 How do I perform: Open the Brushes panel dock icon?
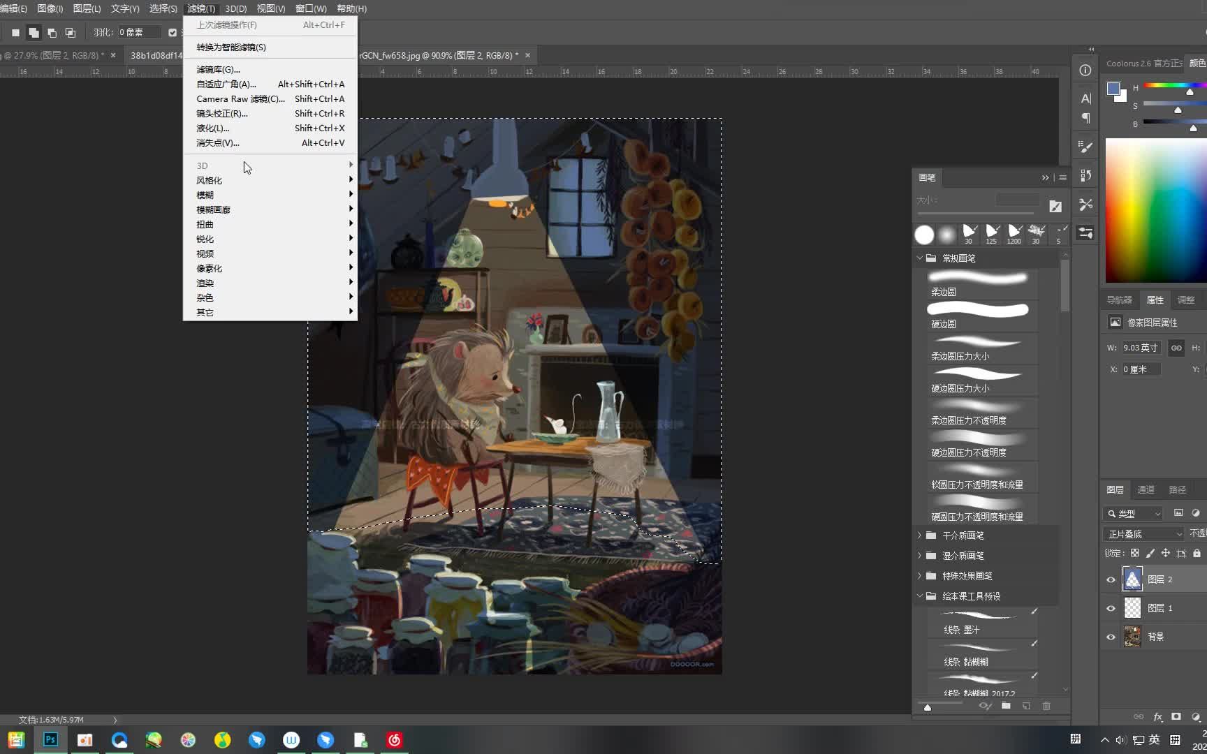click(x=1085, y=232)
